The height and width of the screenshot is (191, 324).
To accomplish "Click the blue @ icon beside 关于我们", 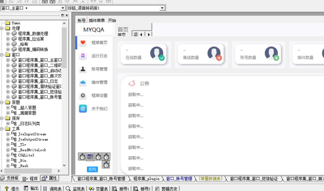I will click(83, 109).
